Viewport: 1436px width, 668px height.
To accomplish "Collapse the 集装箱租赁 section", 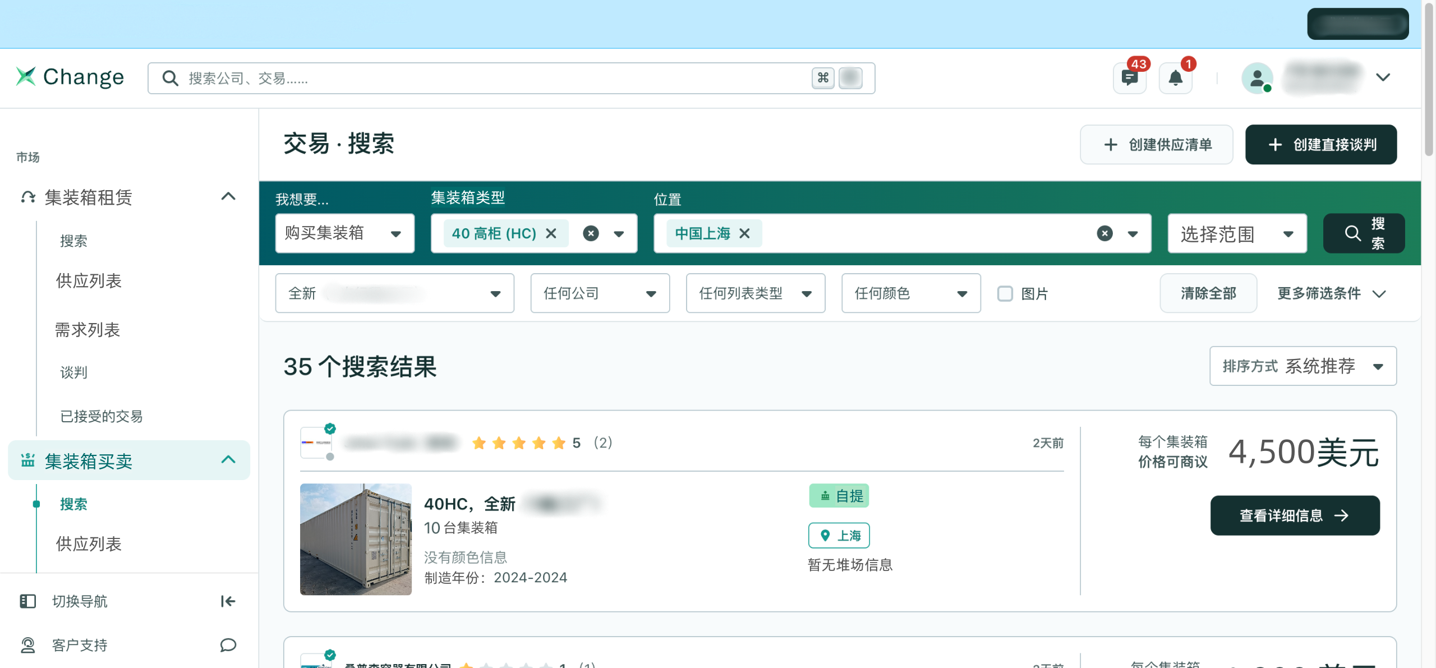I will coord(228,196).
